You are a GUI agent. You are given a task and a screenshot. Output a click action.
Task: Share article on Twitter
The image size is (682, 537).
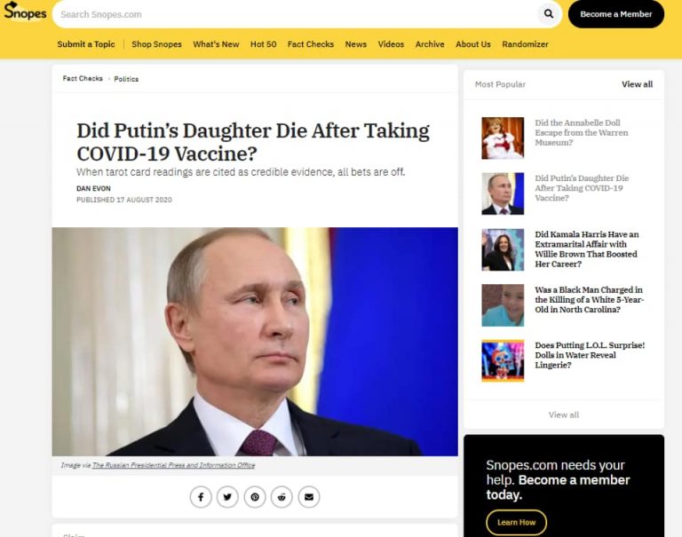click(x=227, y=497)
